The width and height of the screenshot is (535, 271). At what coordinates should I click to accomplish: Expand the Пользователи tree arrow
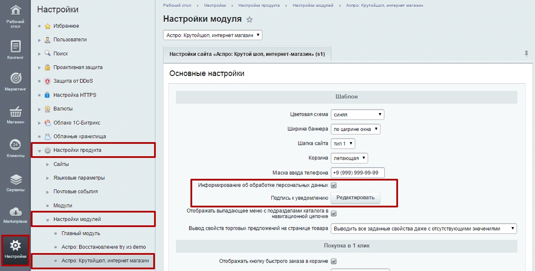coord(39,40)
